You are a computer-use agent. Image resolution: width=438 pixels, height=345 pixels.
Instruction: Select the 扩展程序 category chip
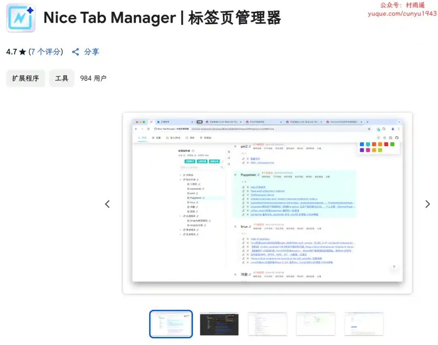26,78
